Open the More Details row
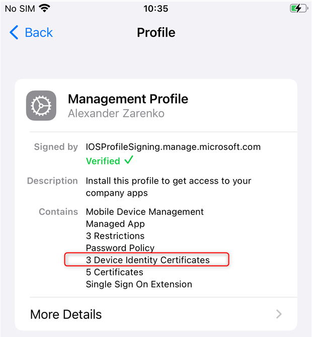The image size is (312, 337). [x=156, y=314]
